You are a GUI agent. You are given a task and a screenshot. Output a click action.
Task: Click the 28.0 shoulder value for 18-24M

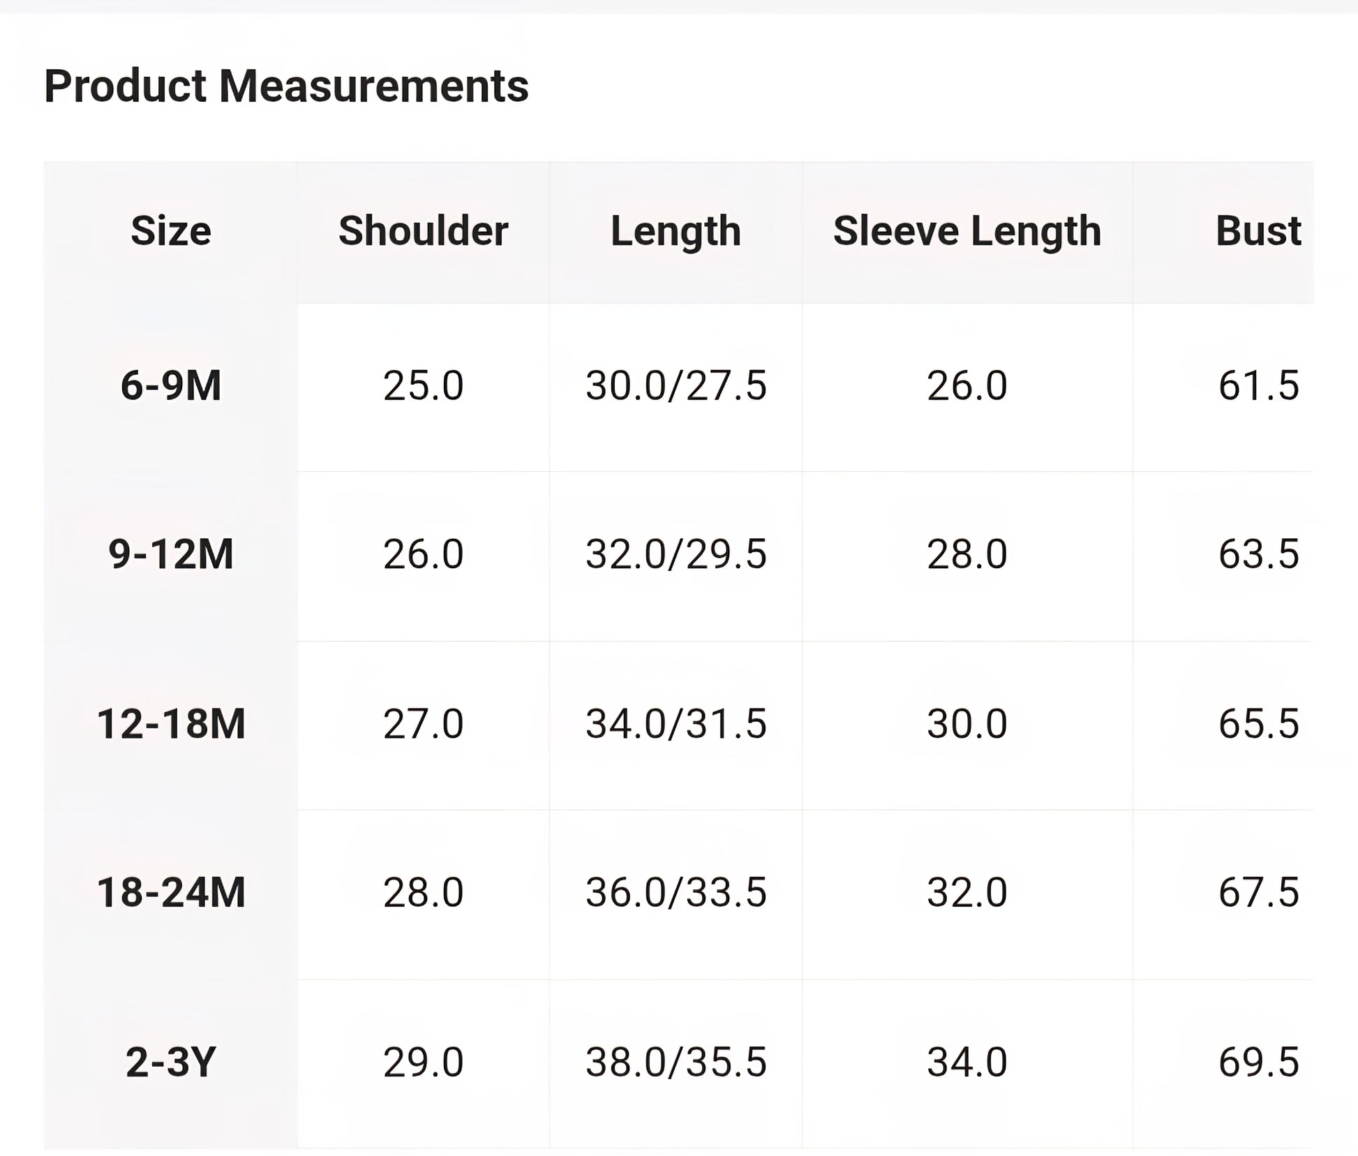pos(423,892)
